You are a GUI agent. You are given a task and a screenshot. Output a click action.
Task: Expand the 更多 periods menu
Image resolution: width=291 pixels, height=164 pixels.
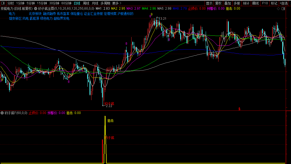click(x=117, y=3)
